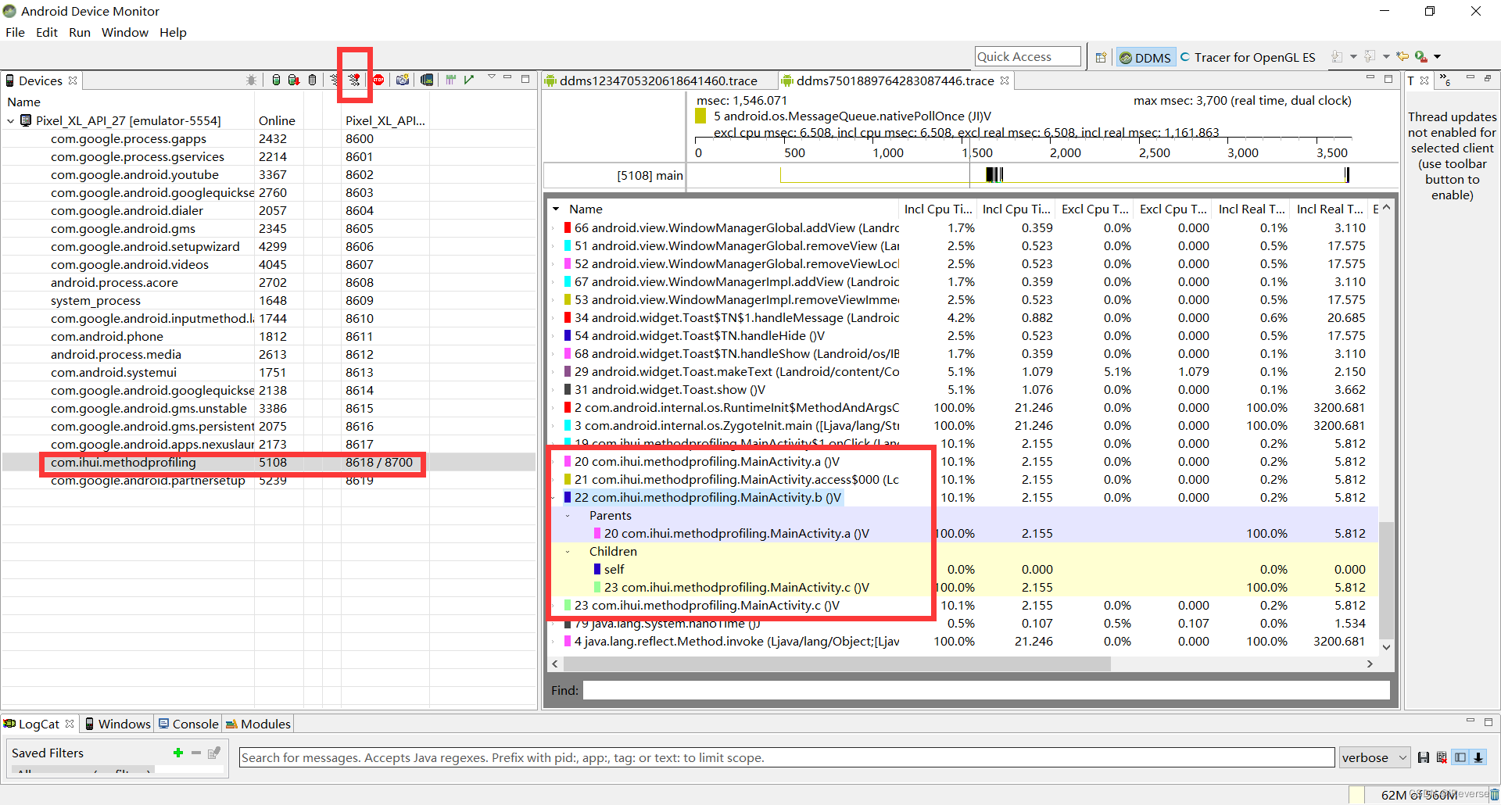
Task: Click the Dump HPROF file icon
Action: (294, 80)
